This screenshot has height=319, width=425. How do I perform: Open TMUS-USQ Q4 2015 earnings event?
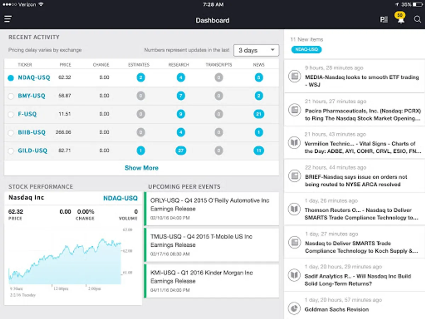pyautogui.click(x=212, y=245)
